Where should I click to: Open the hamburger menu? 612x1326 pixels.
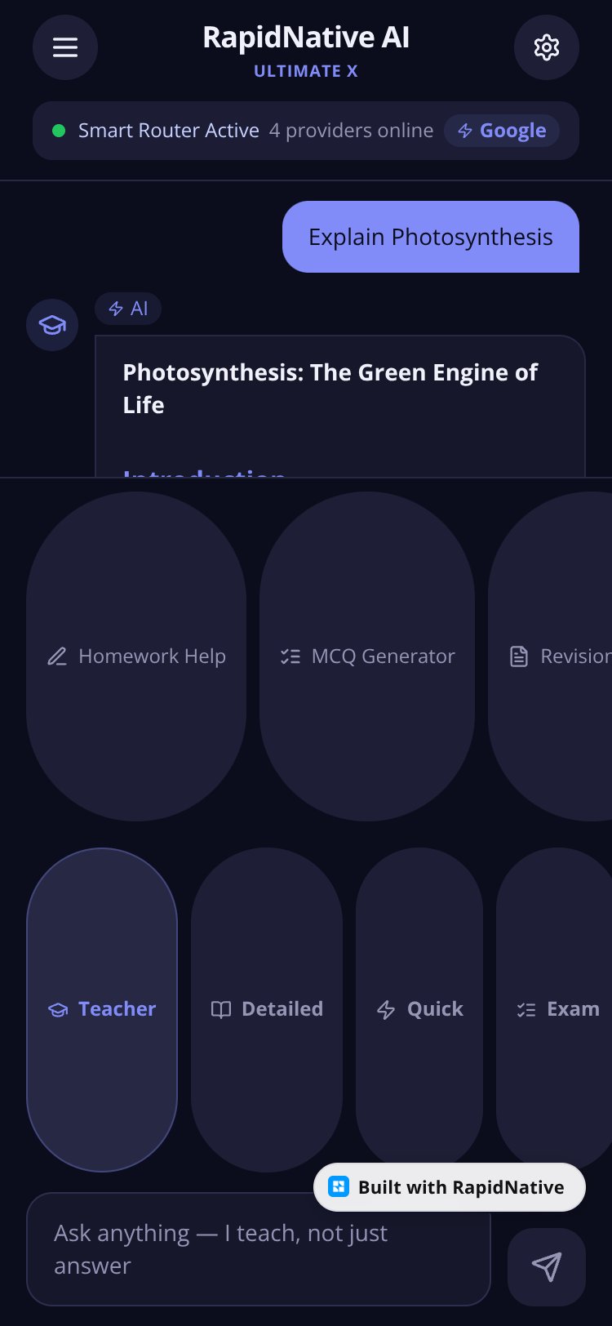tap(65, 47)
